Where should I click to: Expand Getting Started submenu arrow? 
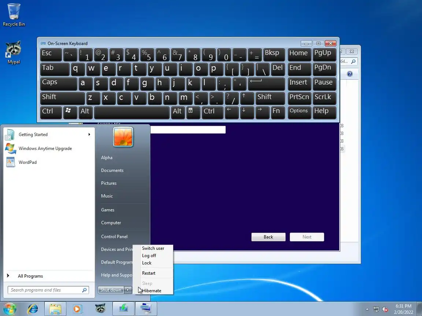point(89,134)
